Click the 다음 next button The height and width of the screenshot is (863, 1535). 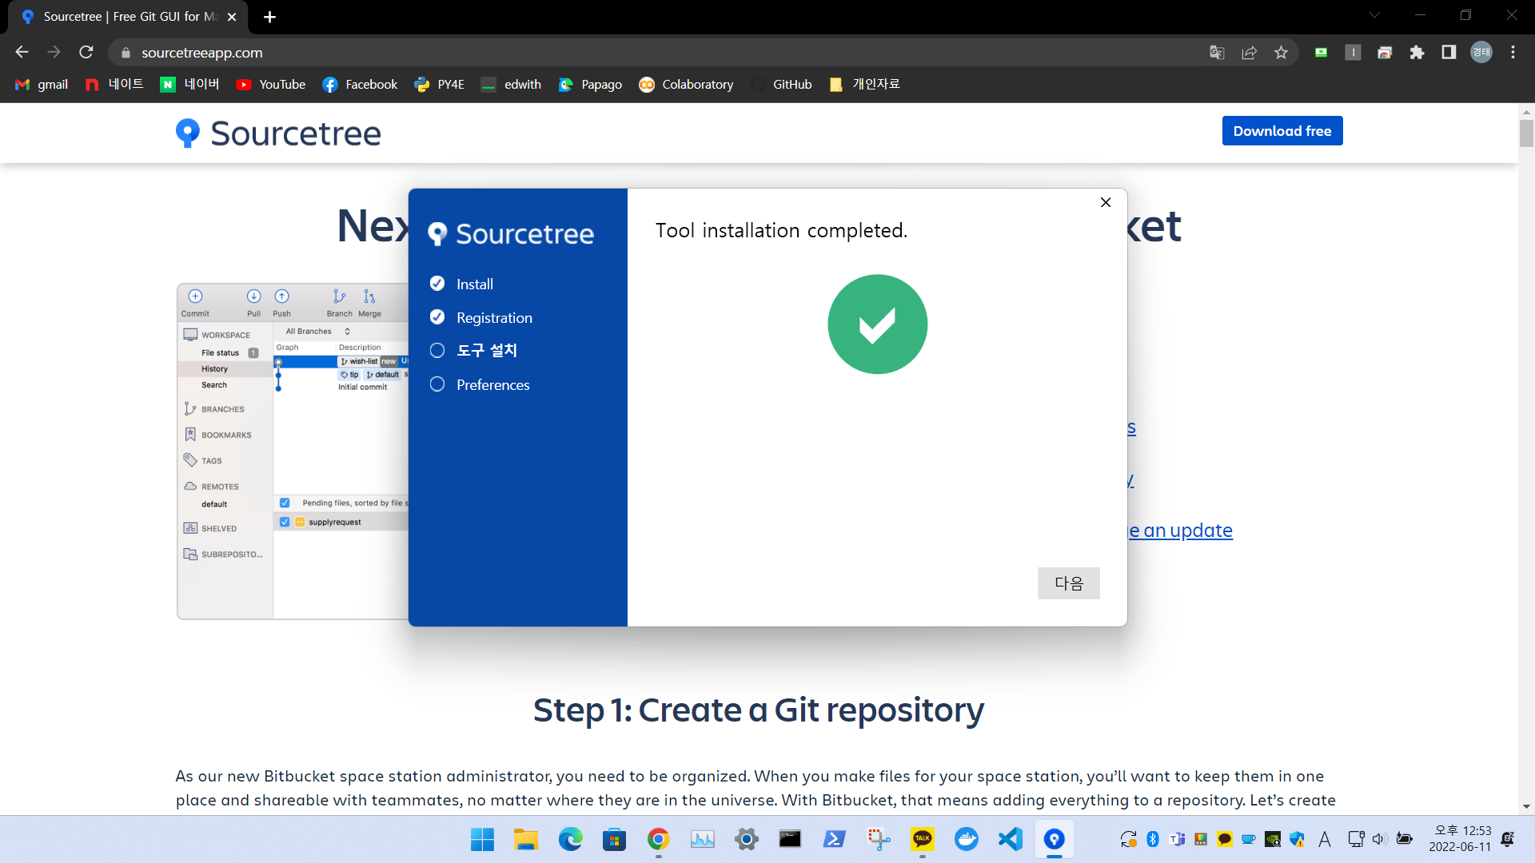coord(1068,583)
